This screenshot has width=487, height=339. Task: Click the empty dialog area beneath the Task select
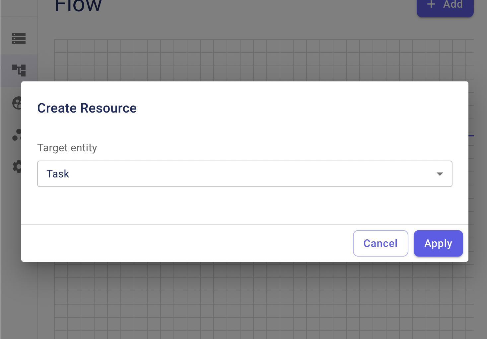click(x=245, y=205)
